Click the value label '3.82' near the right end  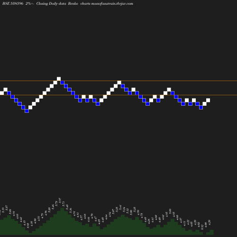click(202, 227)
